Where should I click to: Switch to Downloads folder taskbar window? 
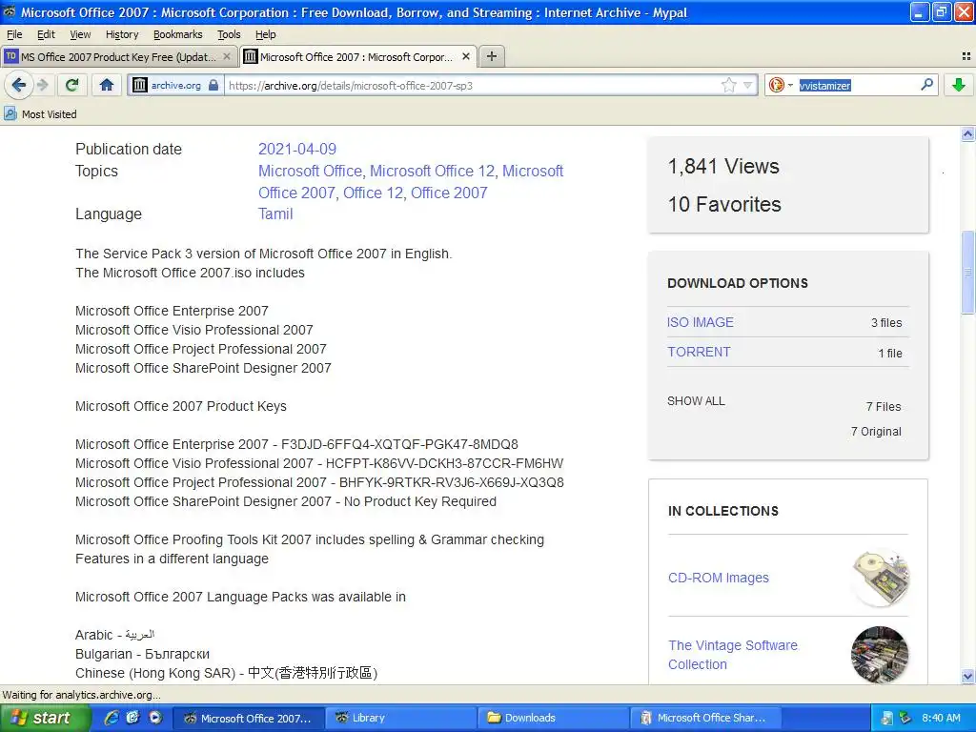click(553, 719)
